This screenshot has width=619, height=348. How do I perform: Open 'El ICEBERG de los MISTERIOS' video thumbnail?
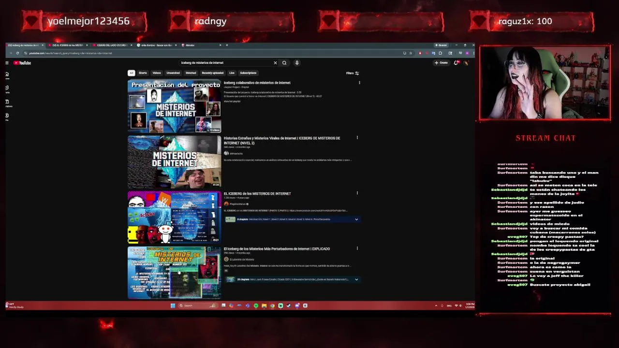click(x=174, y=217)
